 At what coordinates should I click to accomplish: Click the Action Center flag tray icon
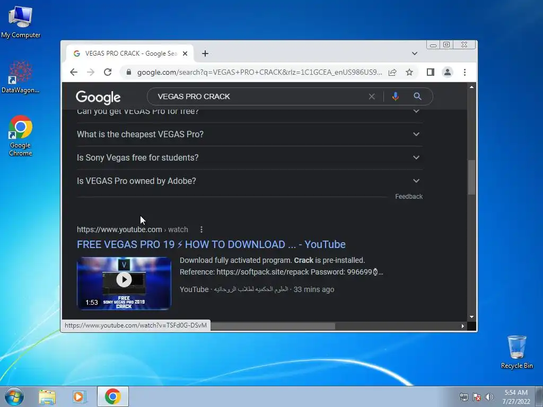pos(477,397)
